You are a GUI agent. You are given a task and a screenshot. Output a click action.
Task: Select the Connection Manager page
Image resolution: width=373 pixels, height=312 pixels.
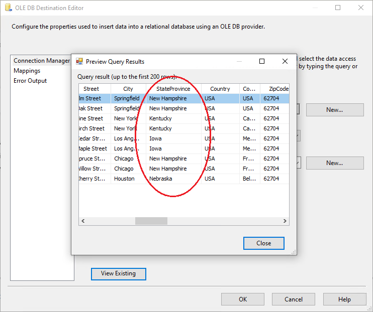(x=42, y=61)
